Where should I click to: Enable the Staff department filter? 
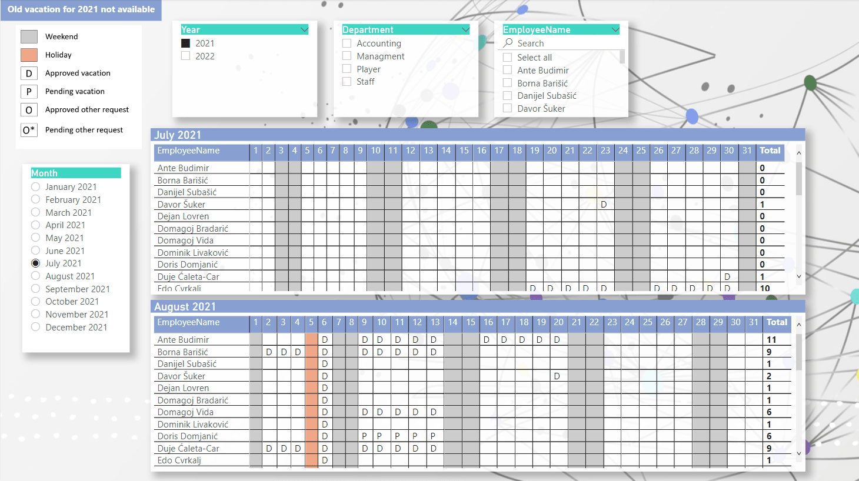coord(347,82)
